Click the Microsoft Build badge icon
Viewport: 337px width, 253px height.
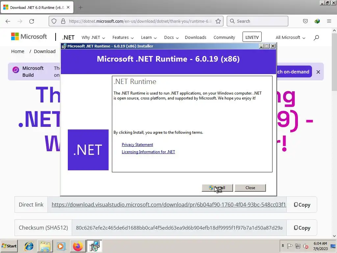[16, 70]
